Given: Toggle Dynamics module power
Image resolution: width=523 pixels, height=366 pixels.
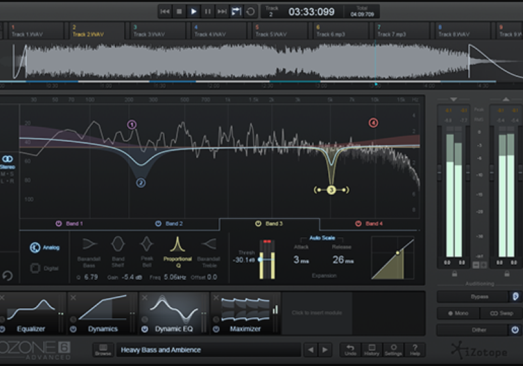Looking at the screenshot, I should pyautogui.click(x=73, y=329).
